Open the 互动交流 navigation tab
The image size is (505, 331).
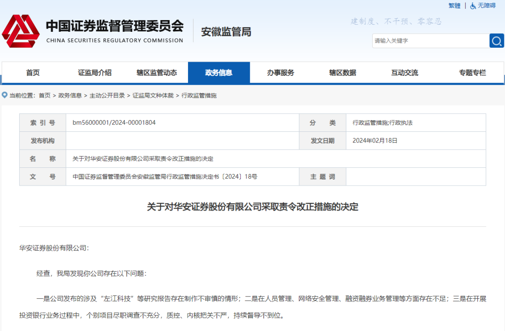pos(404,73)
